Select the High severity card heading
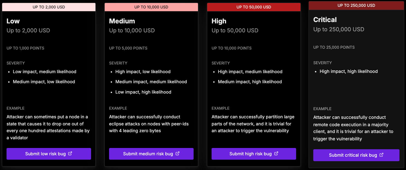The height and width of the screenshot is (170, 406). (x=219, y=21)
